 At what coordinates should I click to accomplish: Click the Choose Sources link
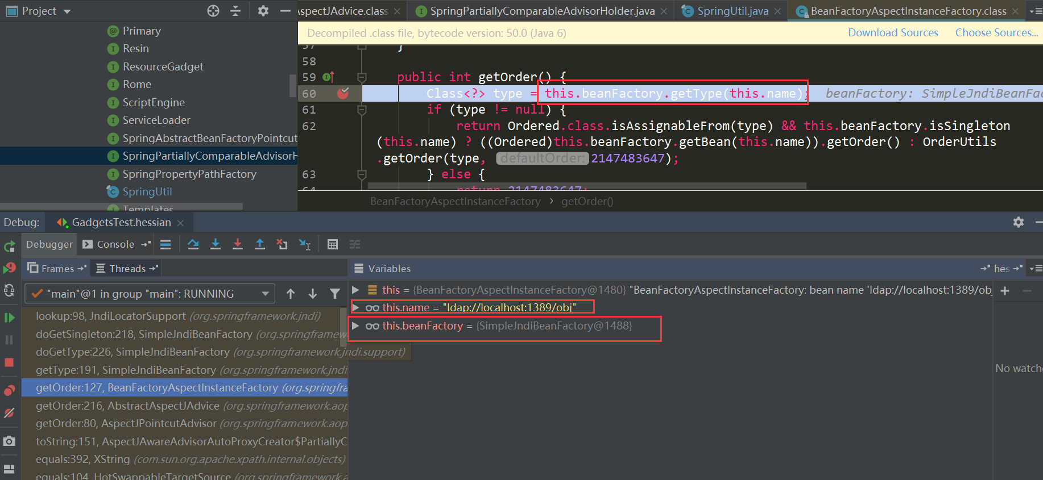(996, 33)
